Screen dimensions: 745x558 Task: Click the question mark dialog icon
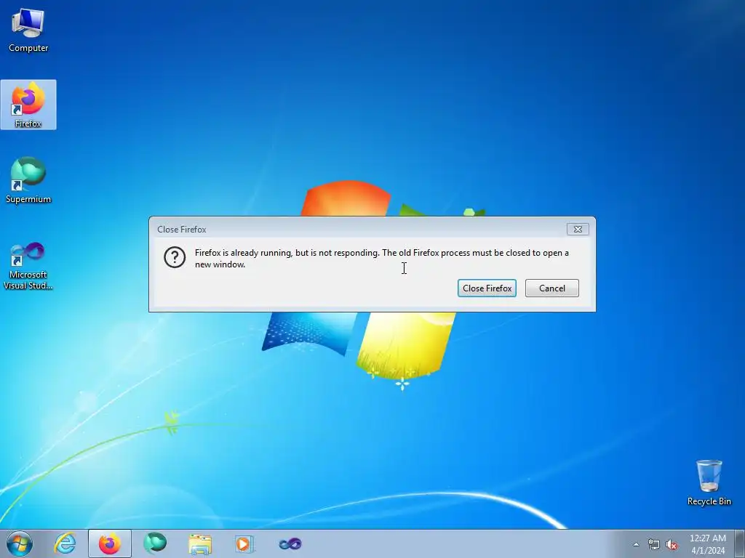175,258
